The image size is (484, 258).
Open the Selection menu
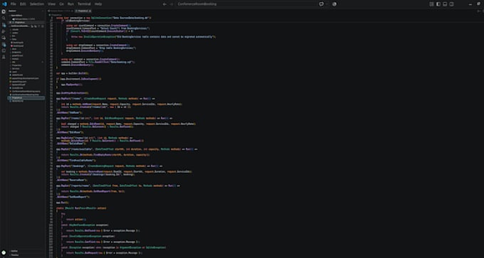[x=37, y=4]
